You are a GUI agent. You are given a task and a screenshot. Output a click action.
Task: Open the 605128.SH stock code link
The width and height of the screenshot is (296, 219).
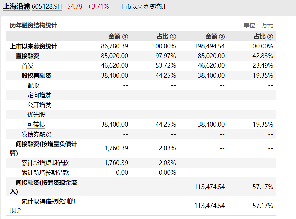click(47, 7)
